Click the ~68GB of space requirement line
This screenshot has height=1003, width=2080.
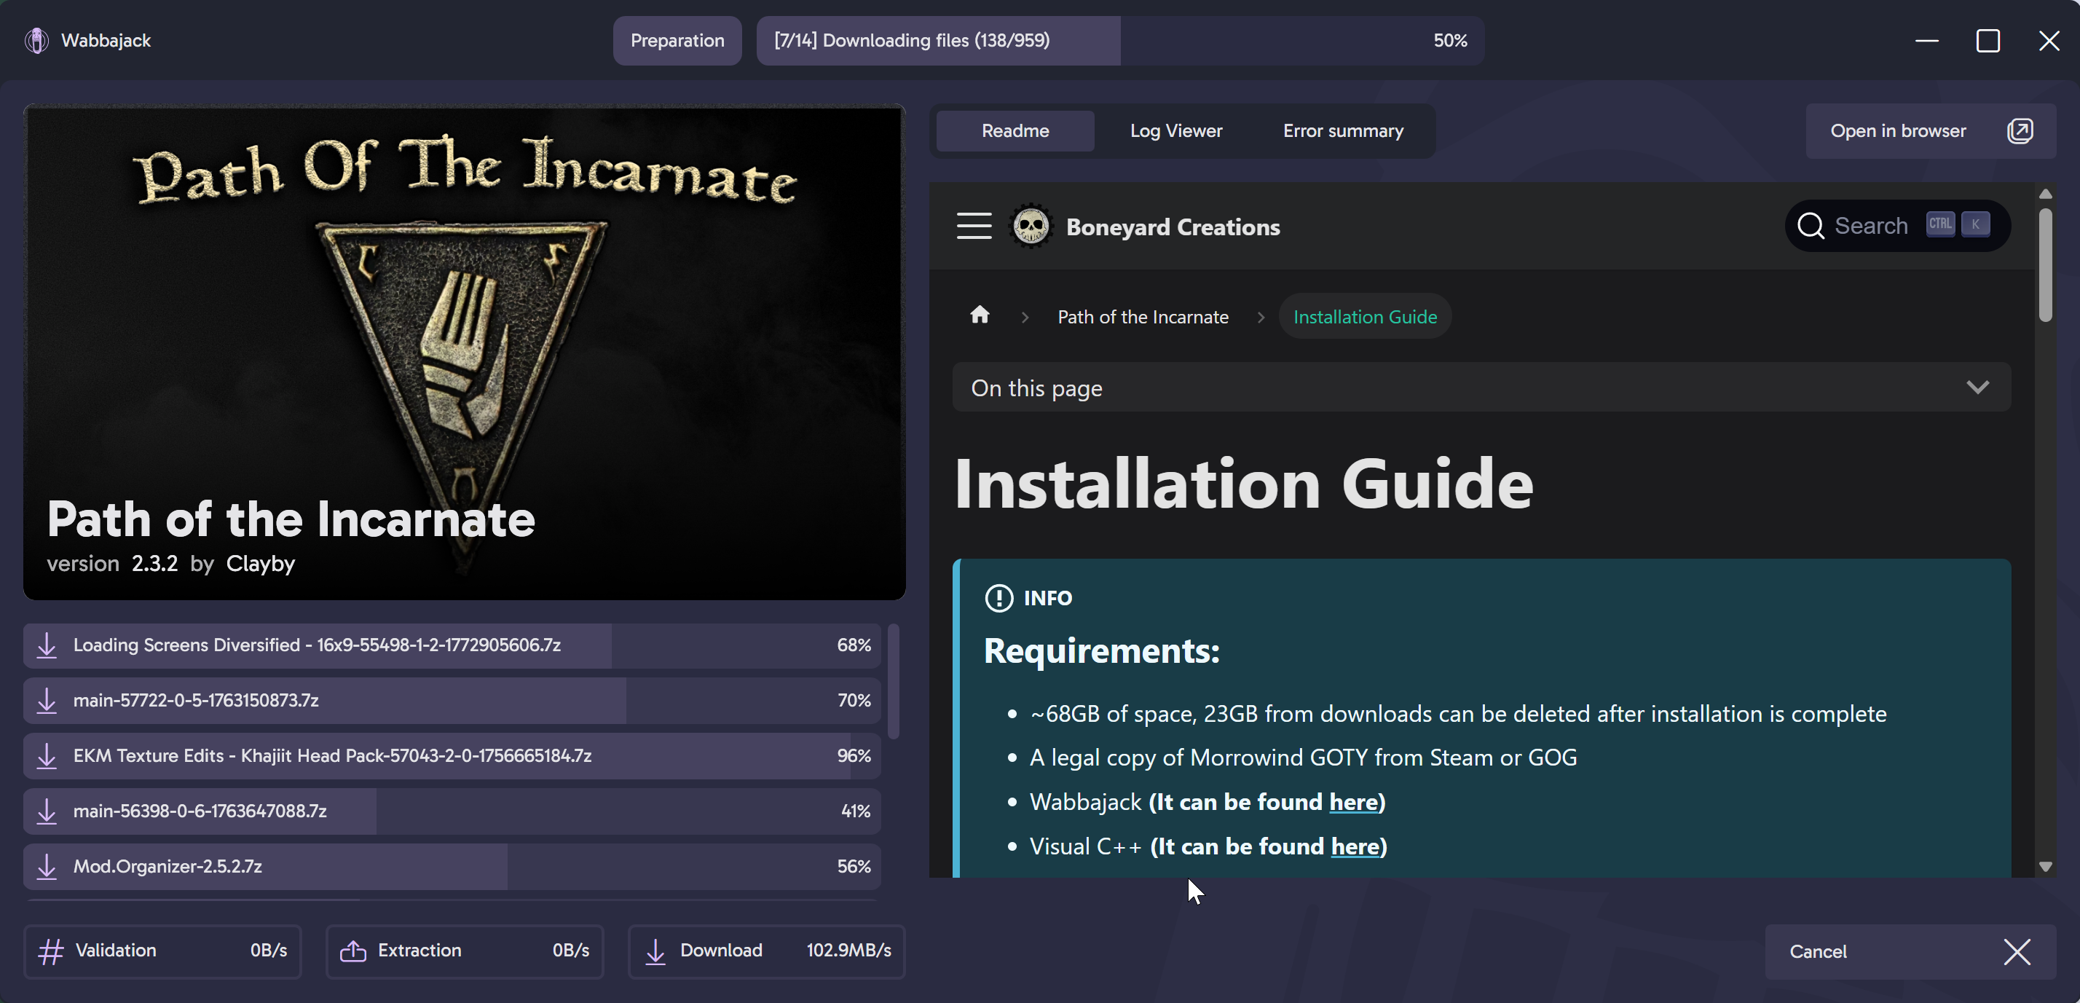point(1458,714)
